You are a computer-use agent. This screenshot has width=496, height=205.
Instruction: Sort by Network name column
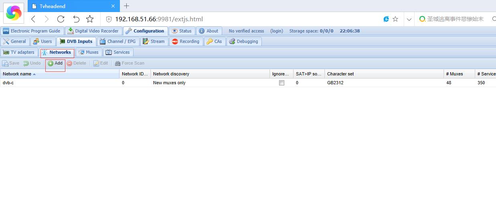[x=60, y=74]
